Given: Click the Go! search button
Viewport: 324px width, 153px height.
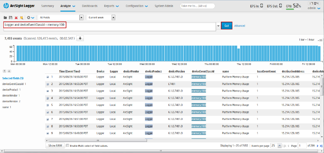Looking at the screenshot, I should [x=227, y=26].
